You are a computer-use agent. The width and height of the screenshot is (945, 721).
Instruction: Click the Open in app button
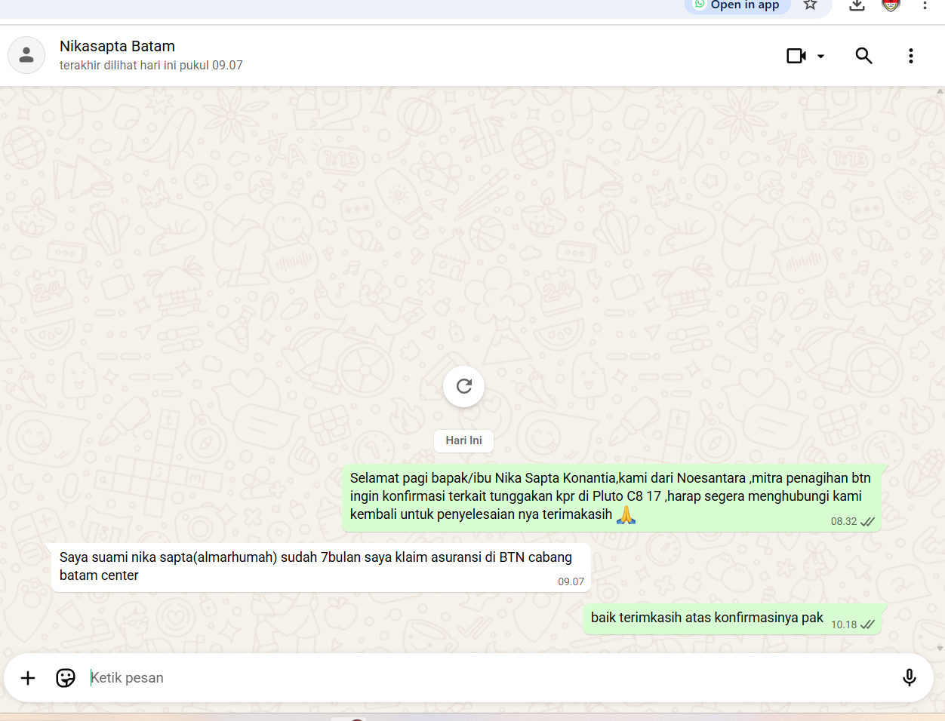click(x=737, y=5)
